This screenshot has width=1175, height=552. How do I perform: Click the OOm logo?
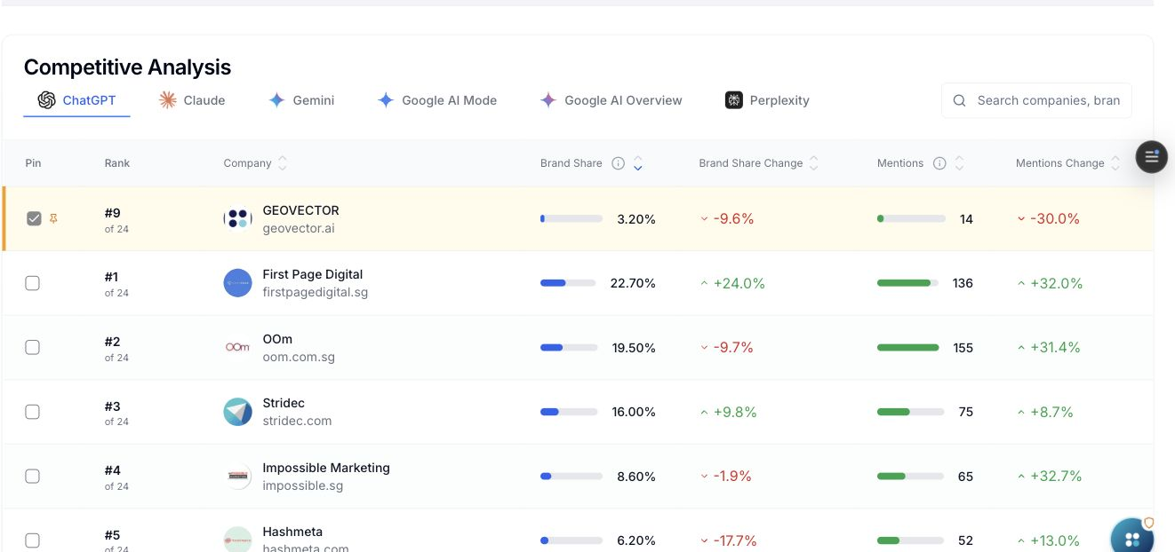click(x=237, y=347)
